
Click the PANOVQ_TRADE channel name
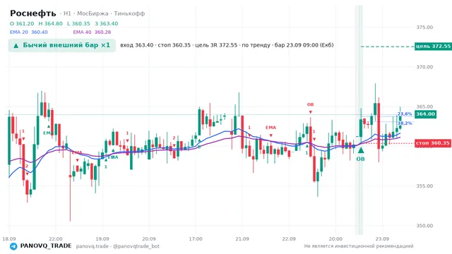click(46, 246)
